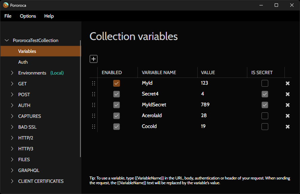Image resolution: width=300 pixels, height=194 pixels.
Task: Uncheck Is Secret for Secret4
Action: pyautogui.click(x=265, y=94)
